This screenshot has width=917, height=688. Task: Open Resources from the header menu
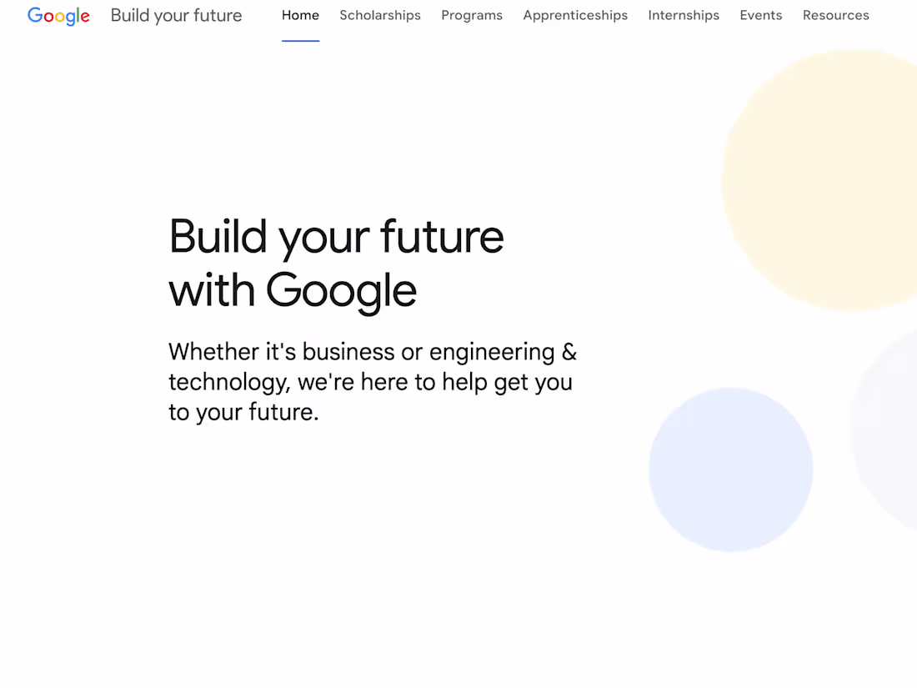click(x=835, y=15)
